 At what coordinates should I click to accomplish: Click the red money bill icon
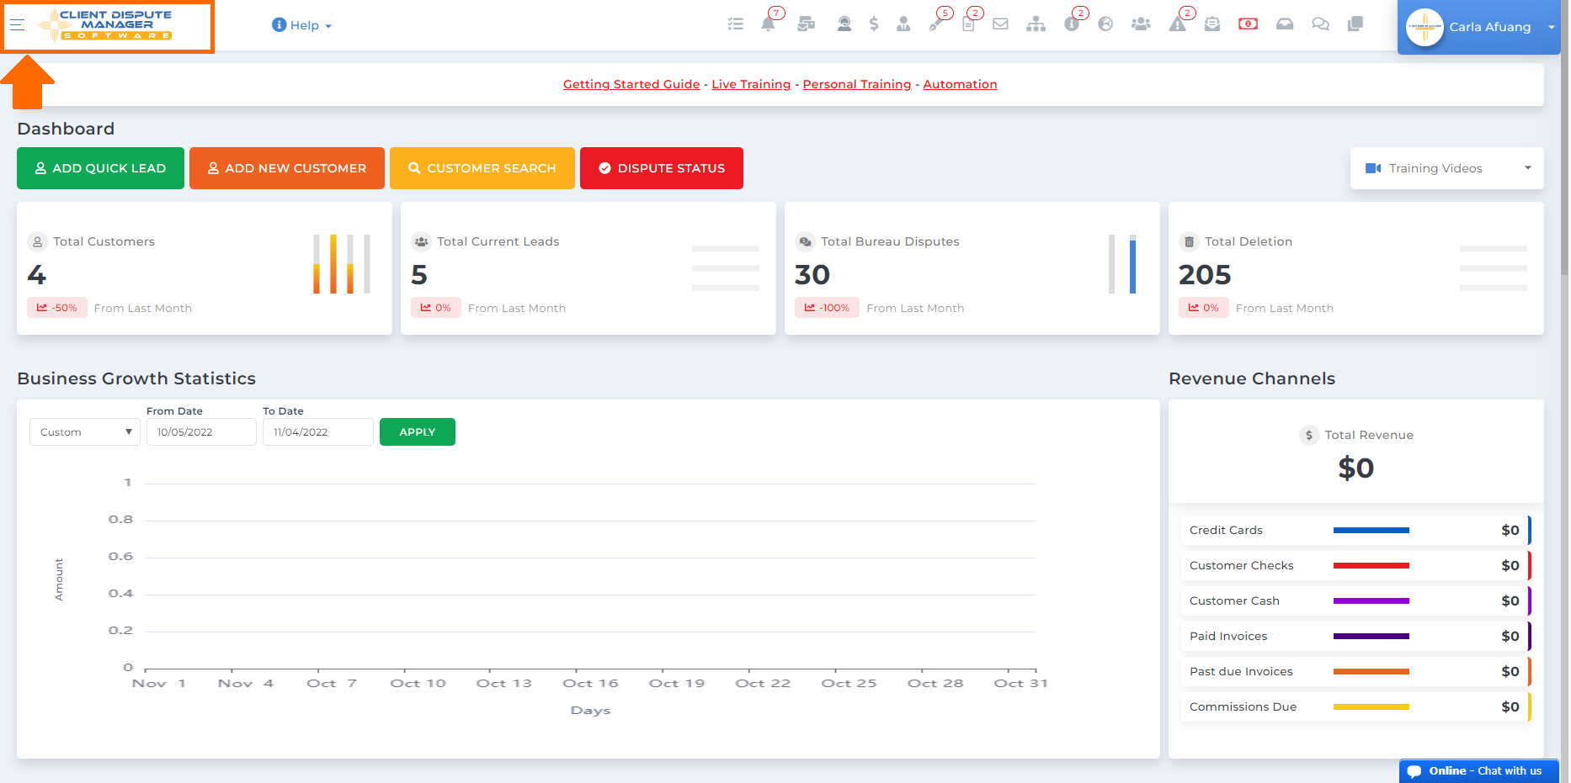[x=1249, y=24]
